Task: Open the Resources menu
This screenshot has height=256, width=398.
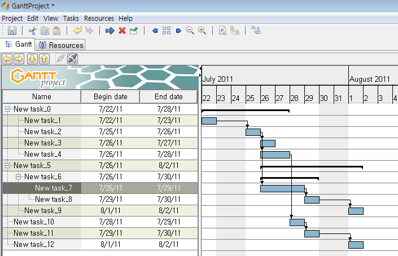Action: (x=99, y=19)
